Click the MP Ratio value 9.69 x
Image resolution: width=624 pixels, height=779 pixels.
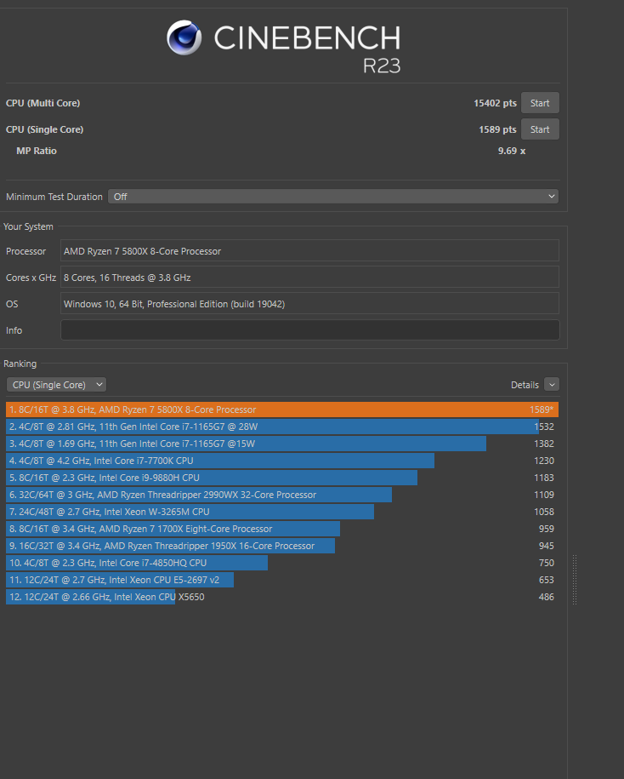pyautogui.click(x=512, y=151)
